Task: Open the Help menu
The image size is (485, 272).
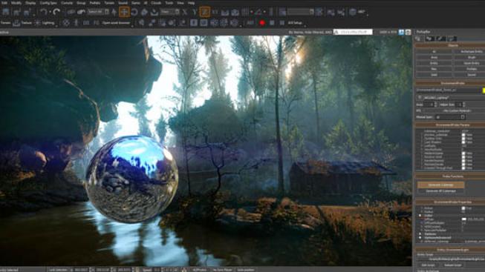Action: pos(191,3)
